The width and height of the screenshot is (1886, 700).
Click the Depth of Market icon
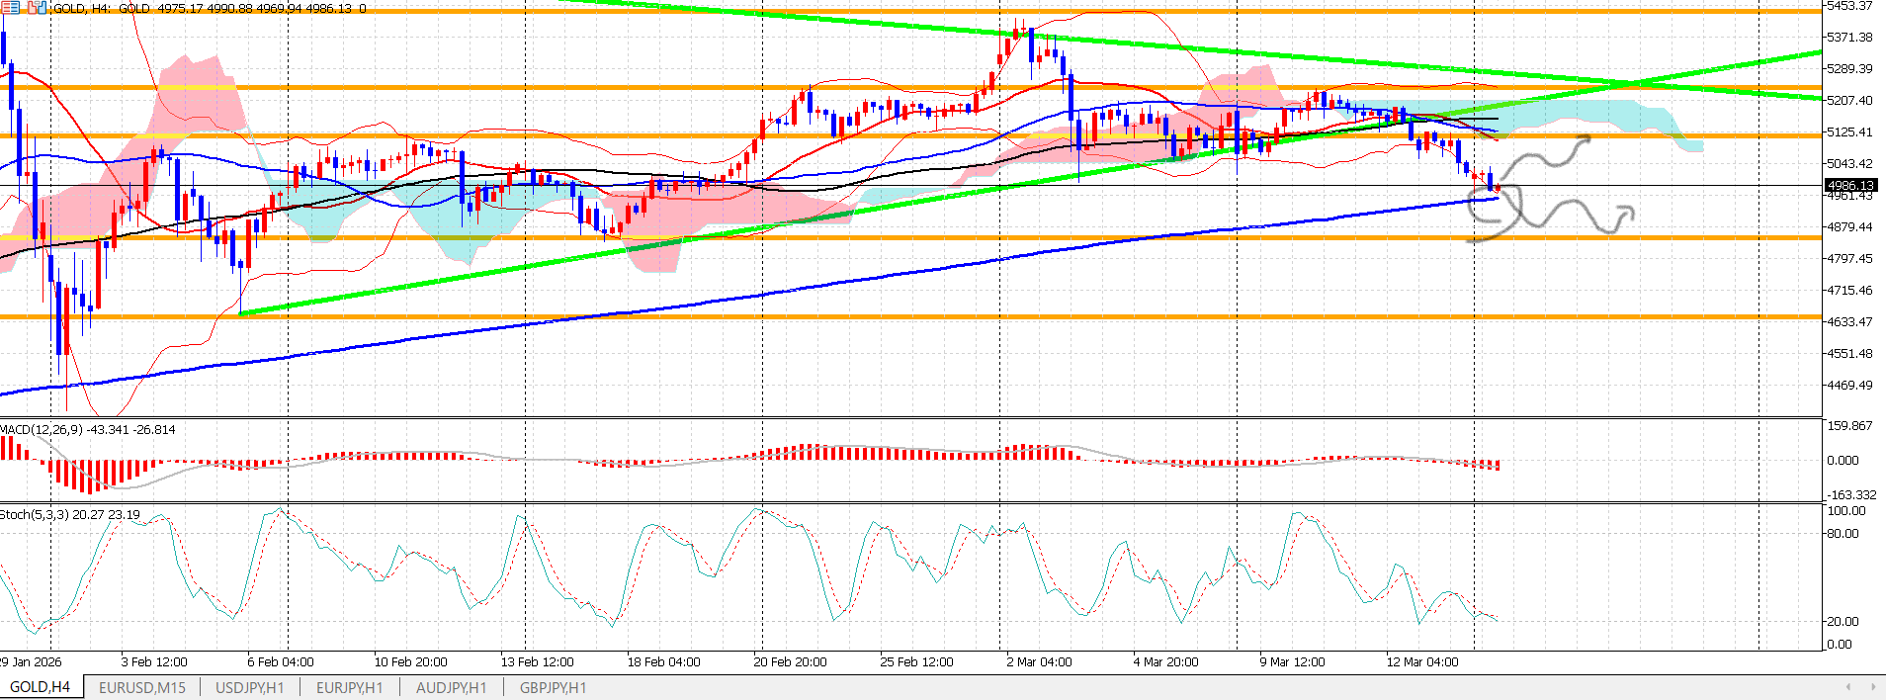(12, 8)
